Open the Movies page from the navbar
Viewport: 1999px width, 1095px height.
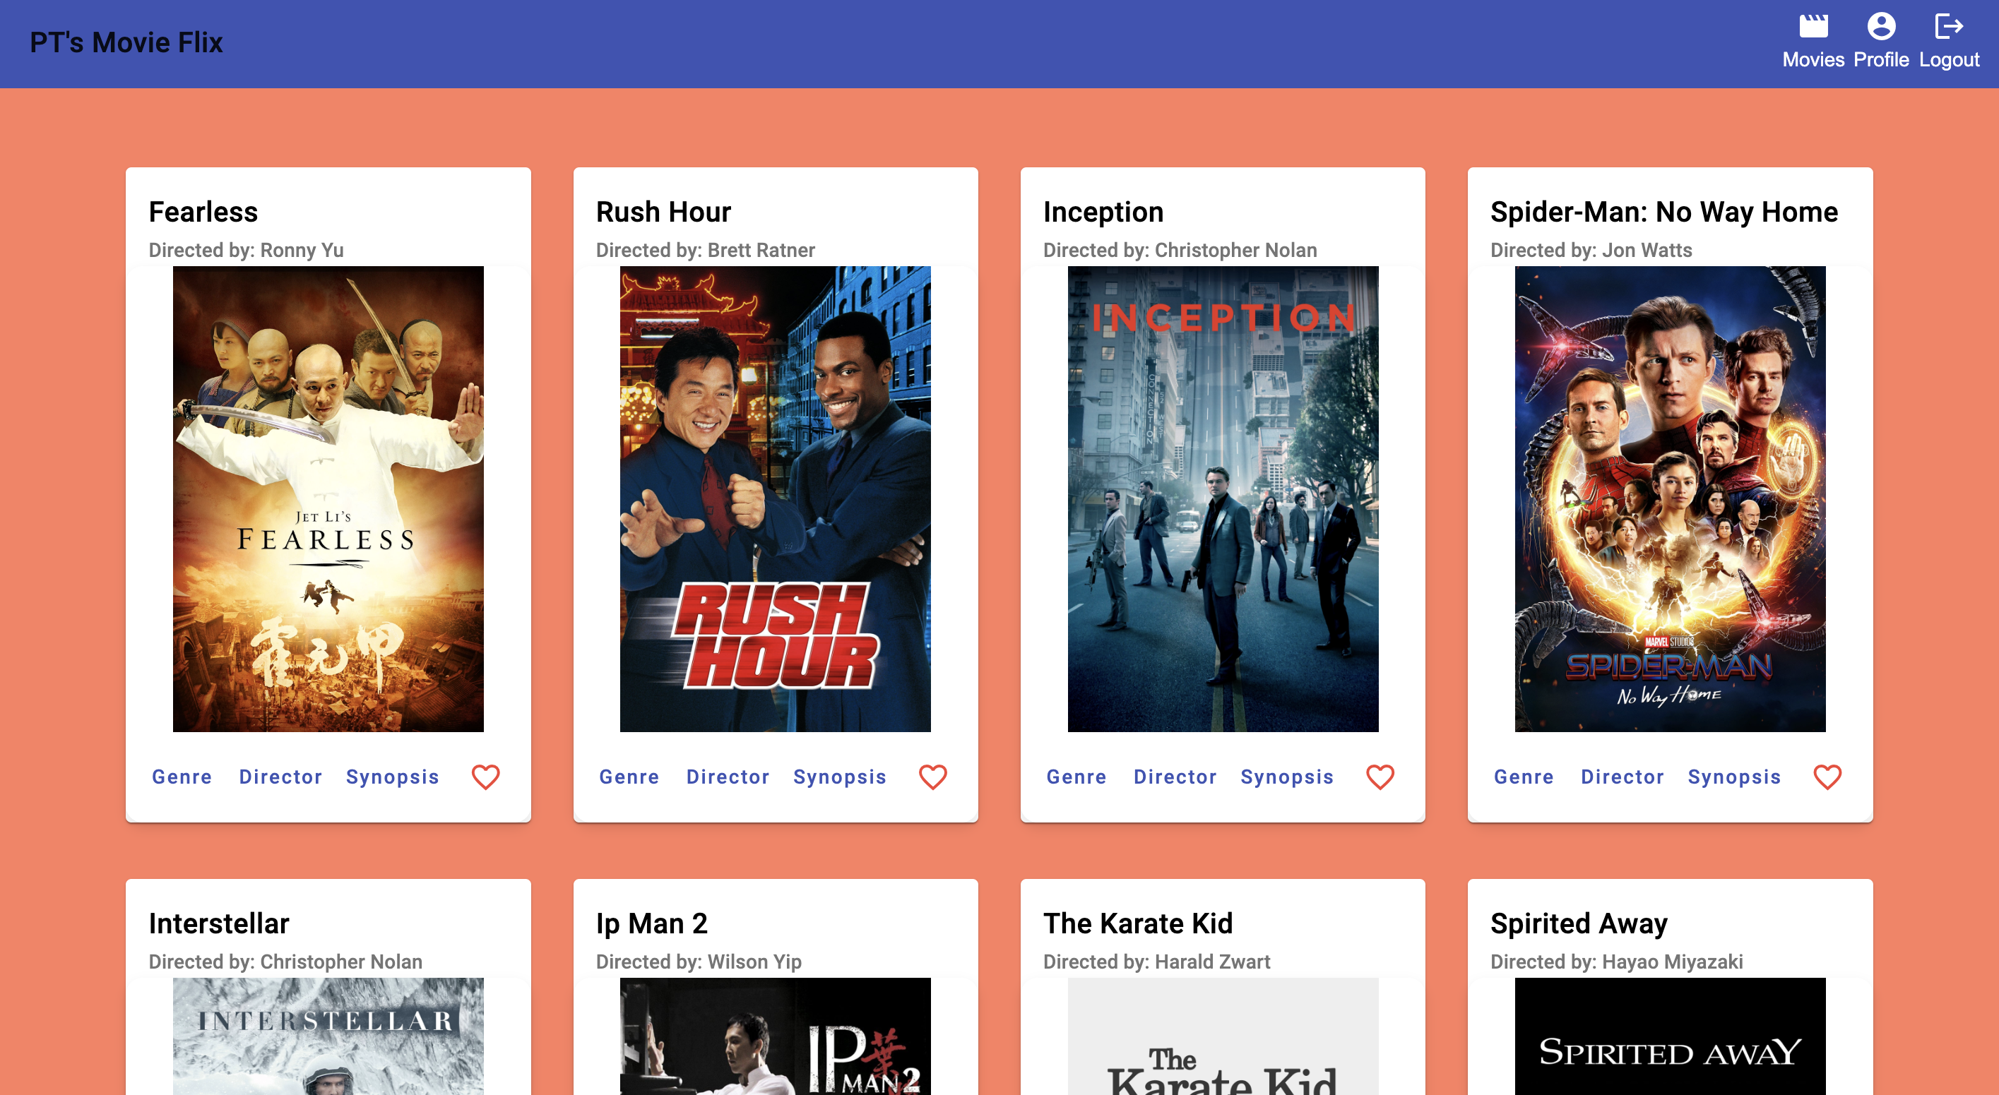click(1813, 42)
